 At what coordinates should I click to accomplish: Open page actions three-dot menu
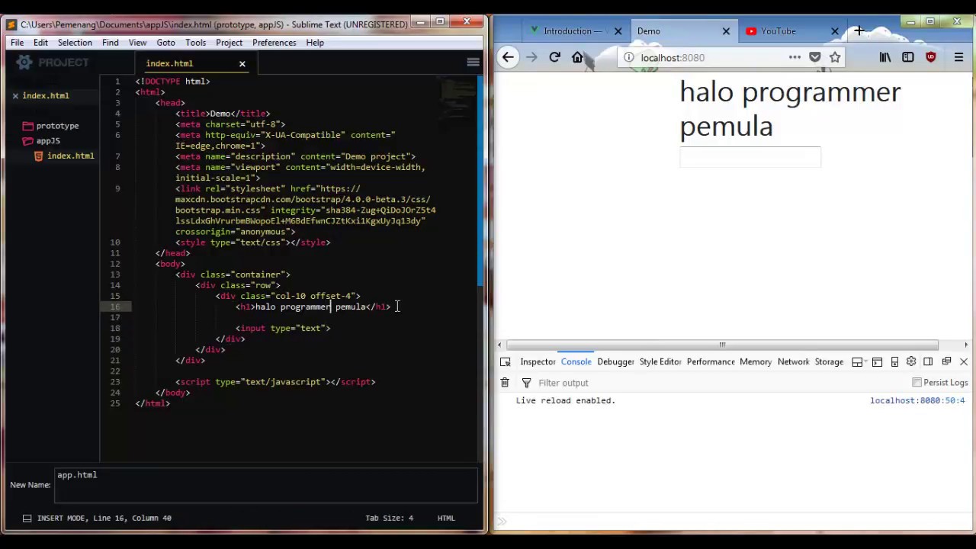tap(795, 57)
